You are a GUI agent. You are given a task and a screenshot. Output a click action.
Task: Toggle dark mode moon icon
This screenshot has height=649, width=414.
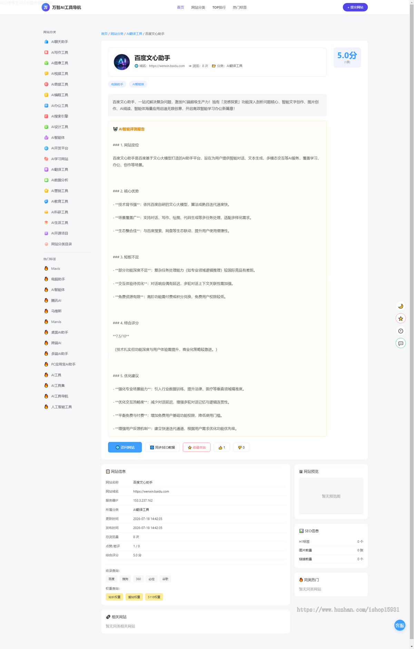(x=401, y=306)
